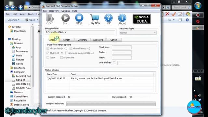Click the User-defined text field
The height and width of the screenshot is (117, 208).
tap(136, 63)
